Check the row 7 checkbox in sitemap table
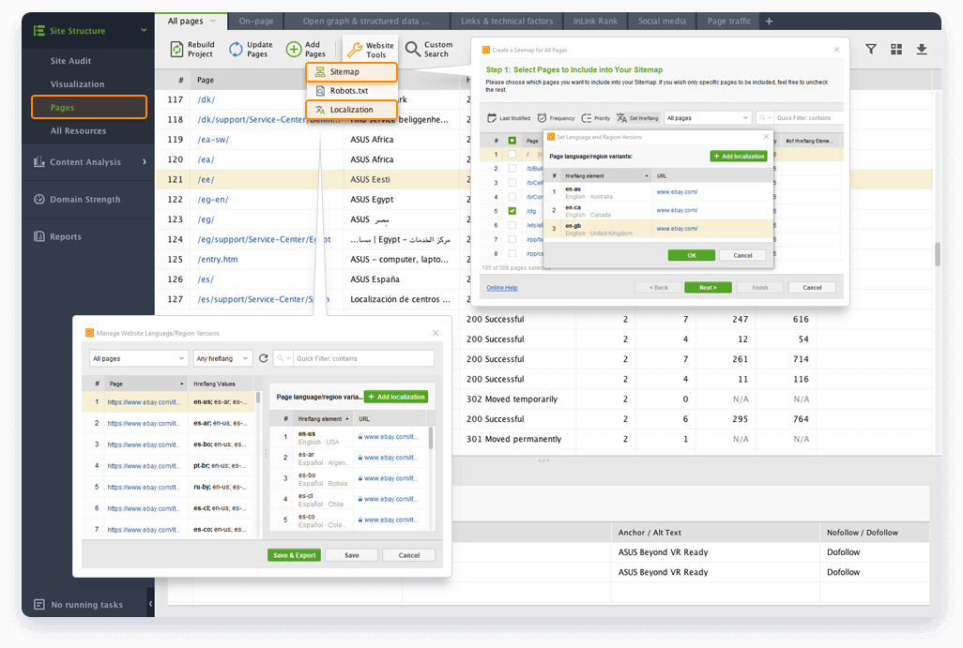 (512, 239)
